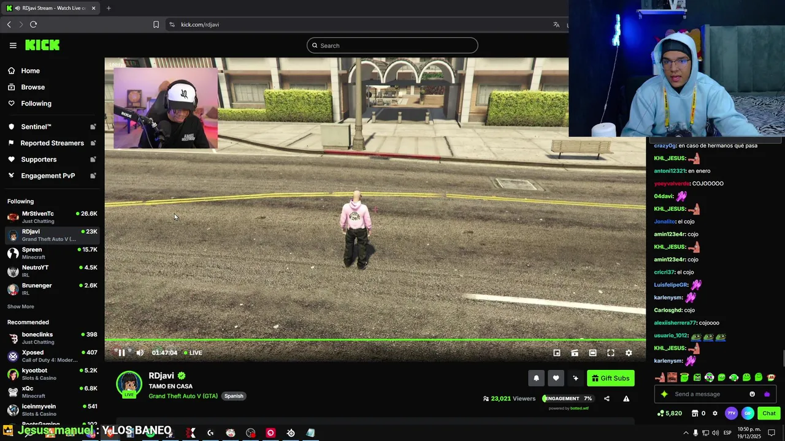Screen dimensions: 785x441
Task: Toggle the Reported Streamers row switch icon
Action: 93,143
